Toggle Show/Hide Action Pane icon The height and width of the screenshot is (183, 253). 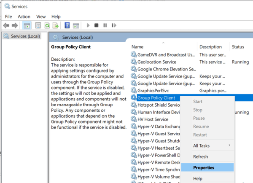pos(76,25)
